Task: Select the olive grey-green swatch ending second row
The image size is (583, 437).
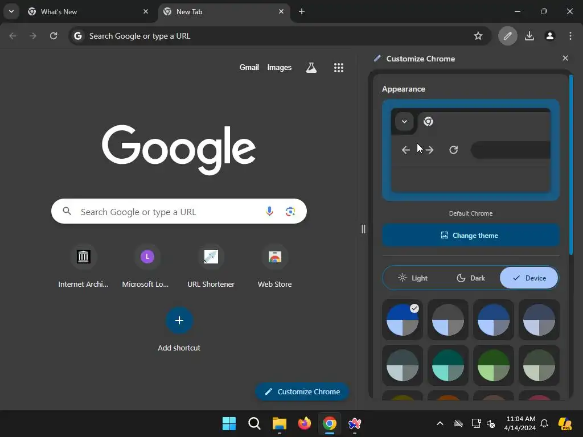Action: 539,365
